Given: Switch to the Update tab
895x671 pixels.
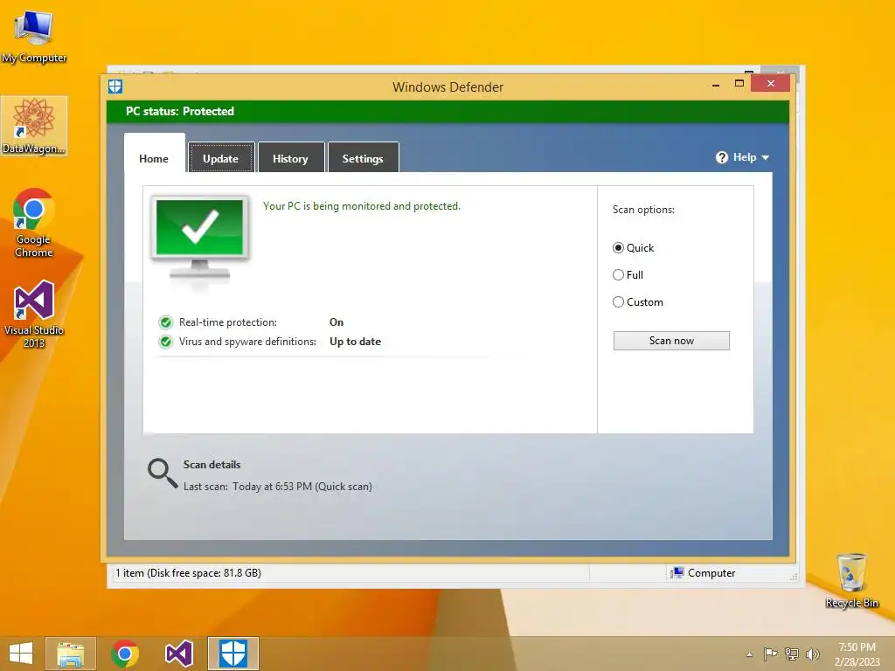Looking at the screenshot, I should coord(221,159).
